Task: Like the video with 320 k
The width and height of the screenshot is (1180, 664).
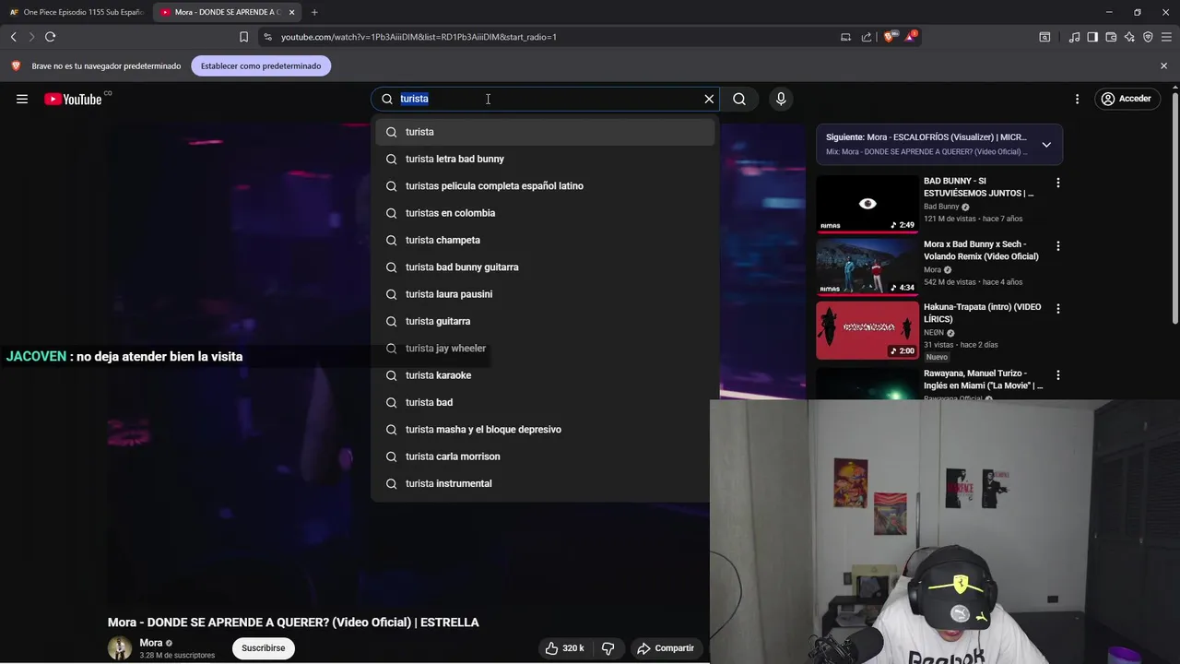Action: pos(565,648)
